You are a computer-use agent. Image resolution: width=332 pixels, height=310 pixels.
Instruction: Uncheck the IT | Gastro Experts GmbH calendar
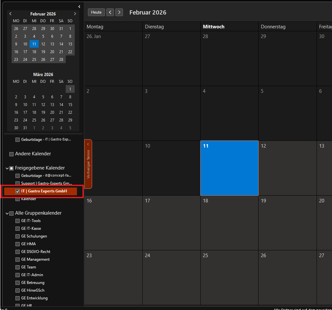(18, 191)
